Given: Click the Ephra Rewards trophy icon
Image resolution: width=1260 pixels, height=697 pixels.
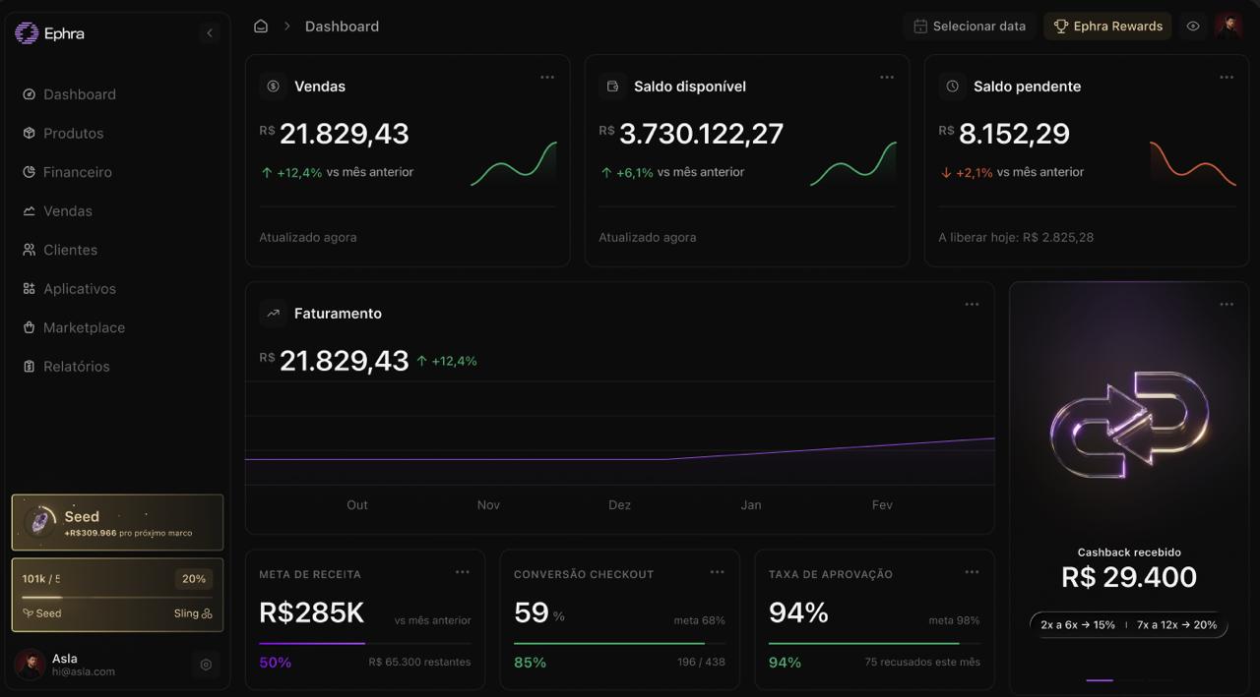Looking at the screenshot, I should (1061, 27).
